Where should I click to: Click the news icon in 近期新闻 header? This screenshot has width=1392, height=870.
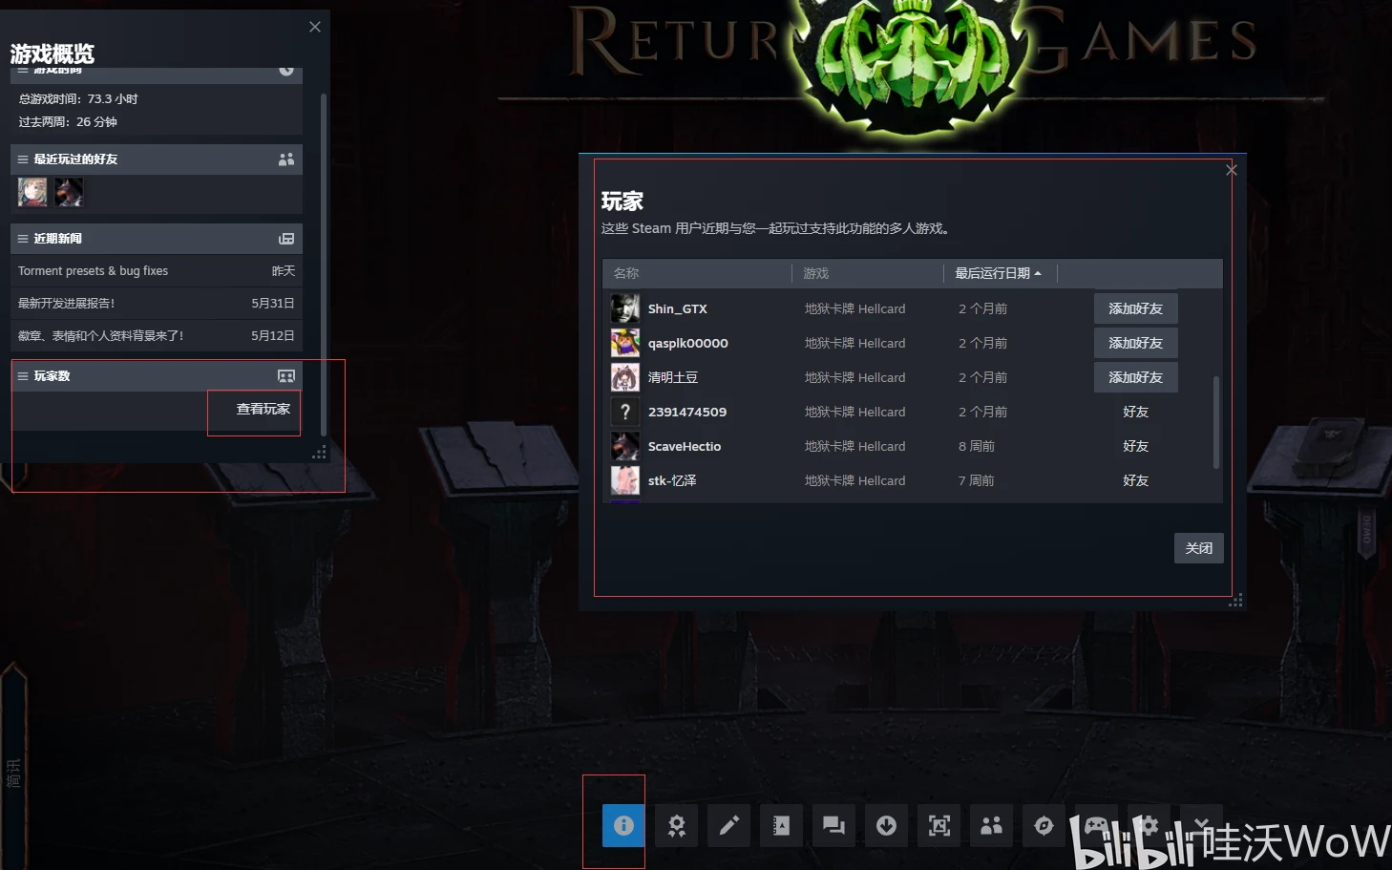(x=286, y=239)
